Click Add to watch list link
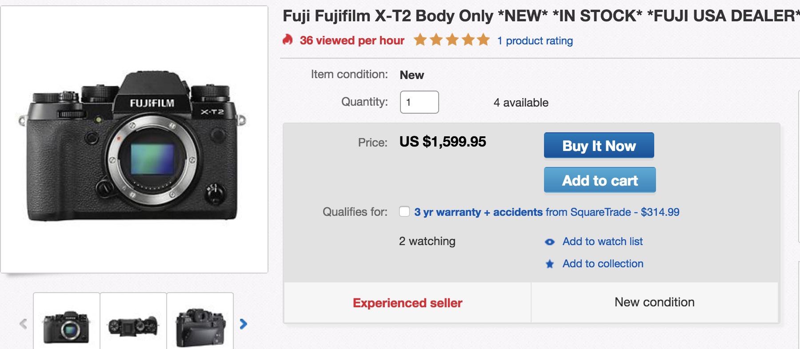This screenshot has height=349, width=800. pos(603,242)
